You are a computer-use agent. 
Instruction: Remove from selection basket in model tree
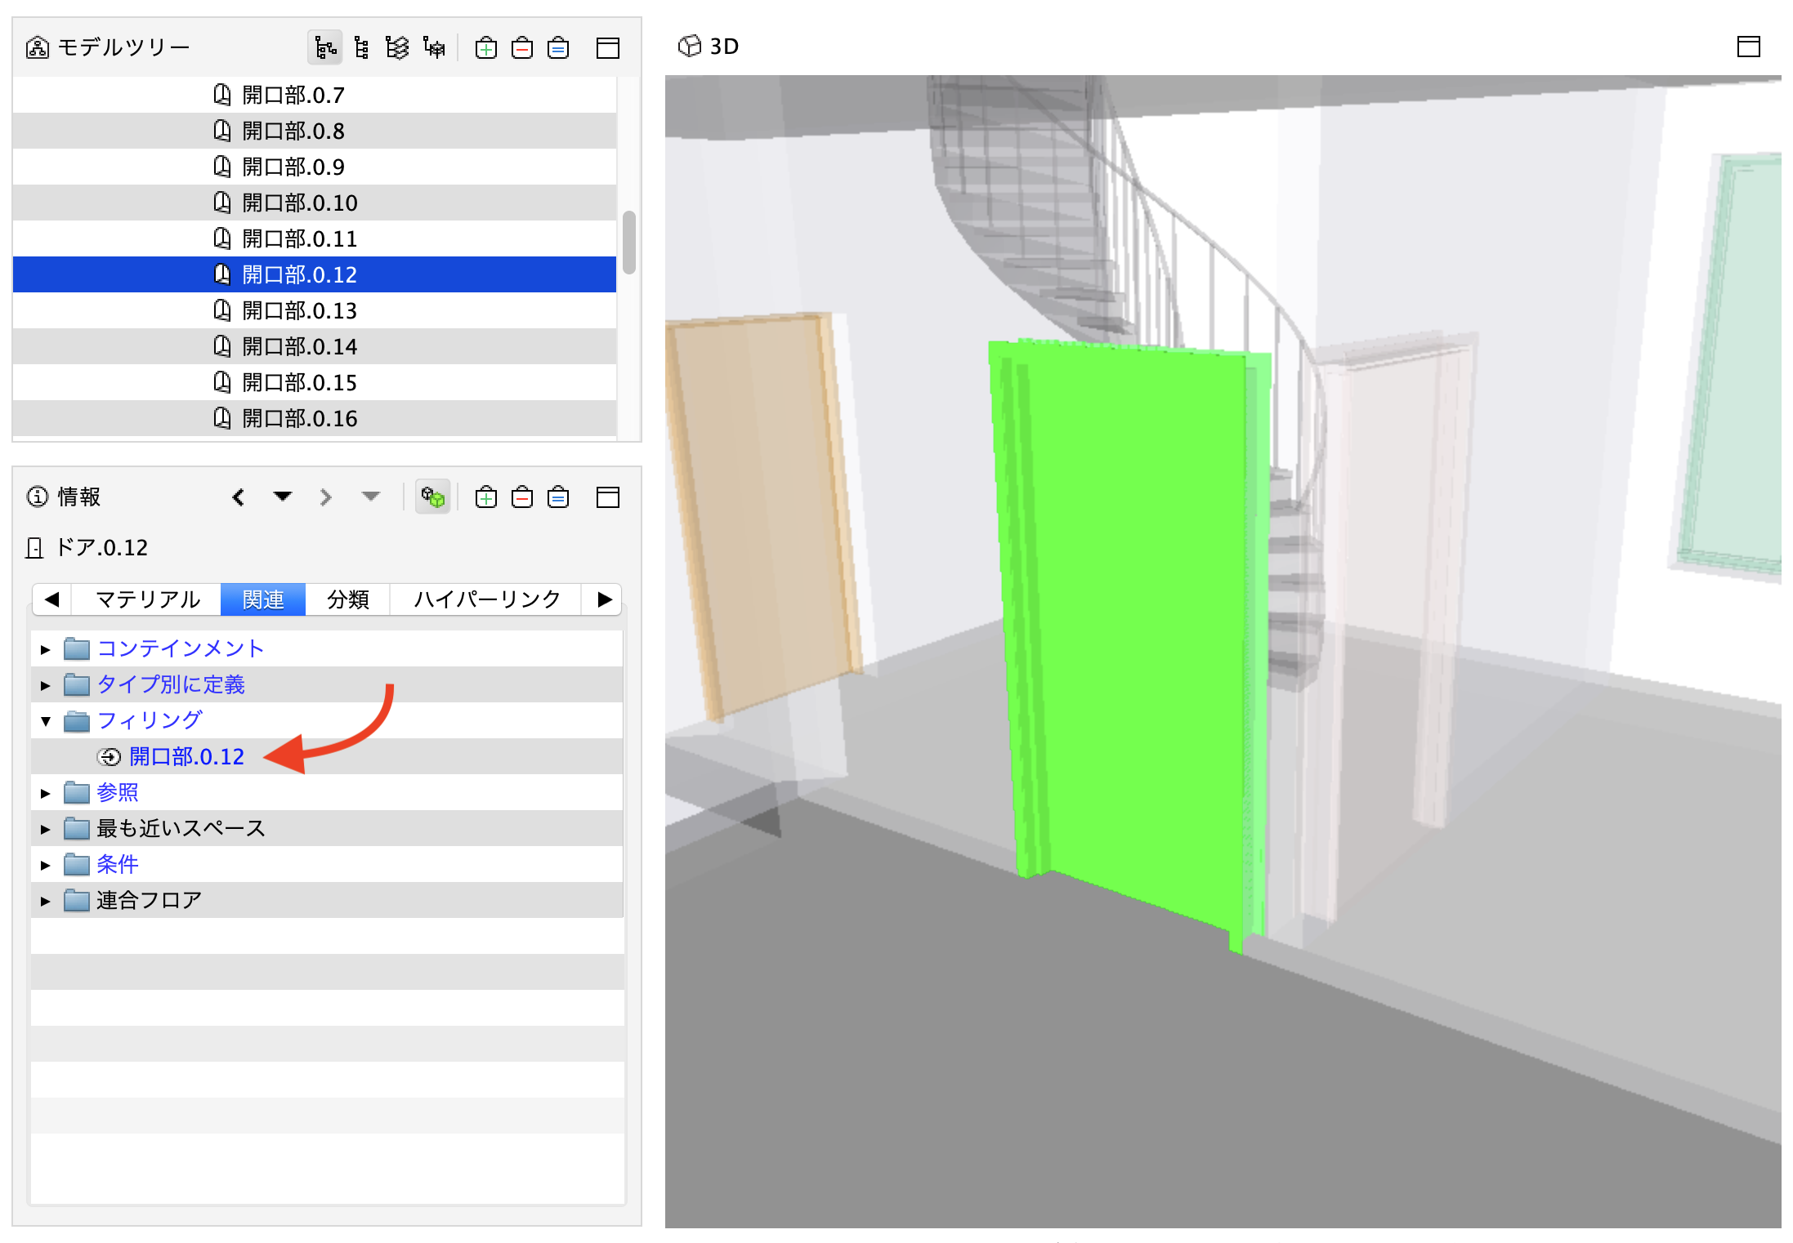tap(522, 48)
